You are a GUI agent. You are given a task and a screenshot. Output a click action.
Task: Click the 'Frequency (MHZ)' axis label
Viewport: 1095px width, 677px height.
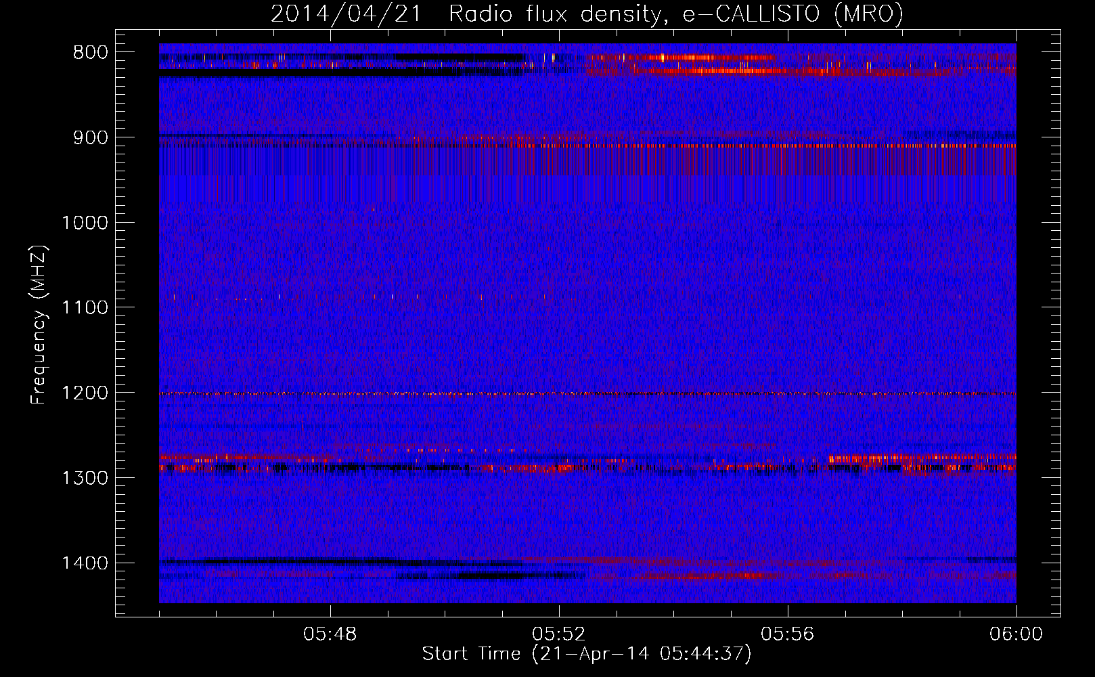click(39, 325)
